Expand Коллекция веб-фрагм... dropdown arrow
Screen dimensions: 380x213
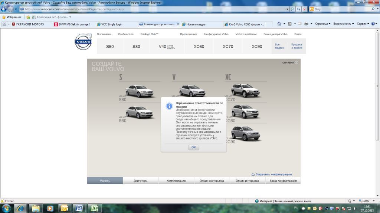tap(70, 17)
